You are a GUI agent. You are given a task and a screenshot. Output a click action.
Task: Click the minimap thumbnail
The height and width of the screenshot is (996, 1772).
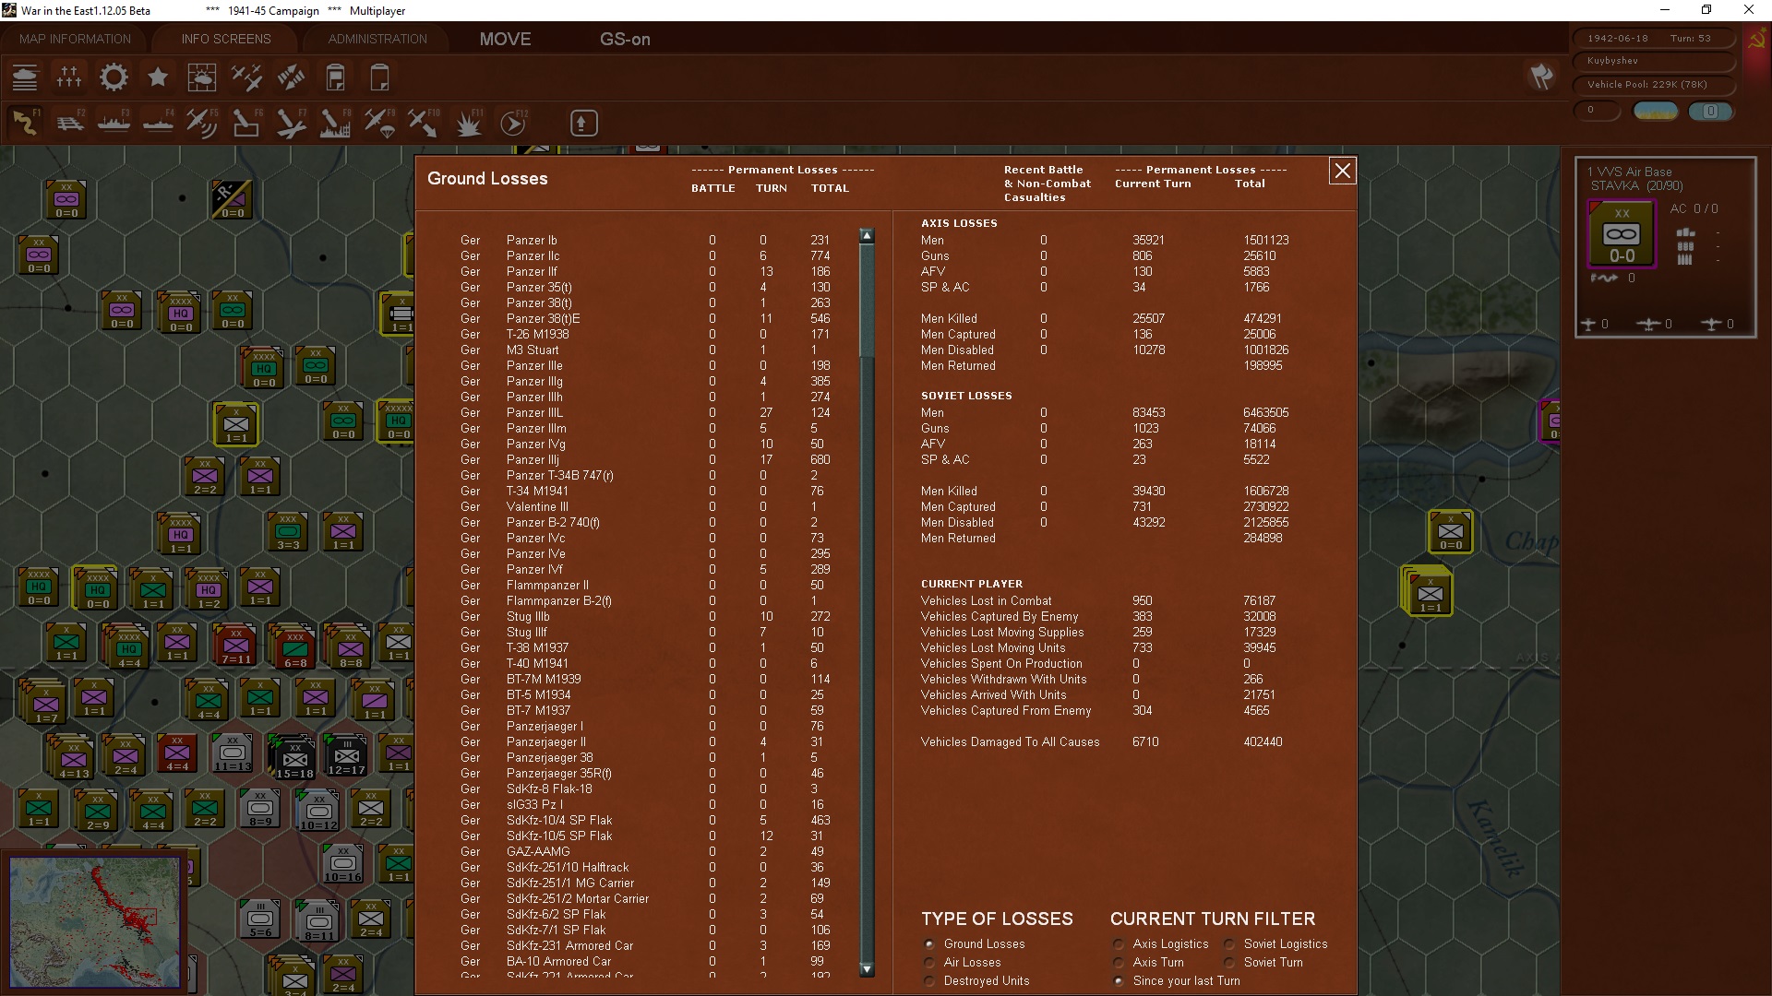pos(95,921)
